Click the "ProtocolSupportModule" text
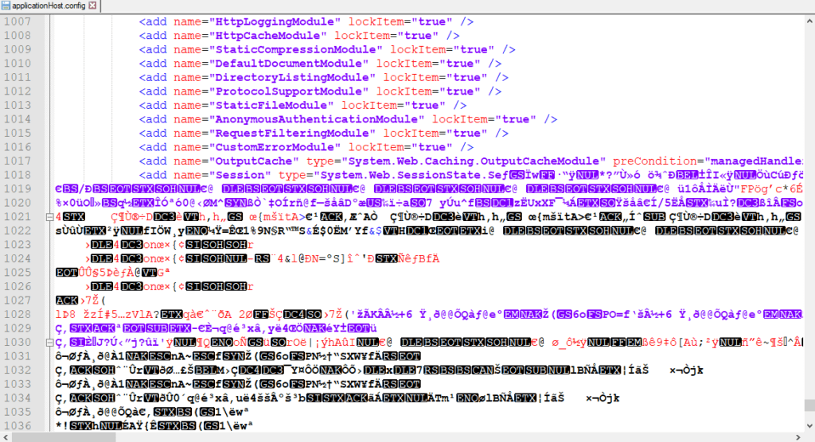 [x=288, y=91]
